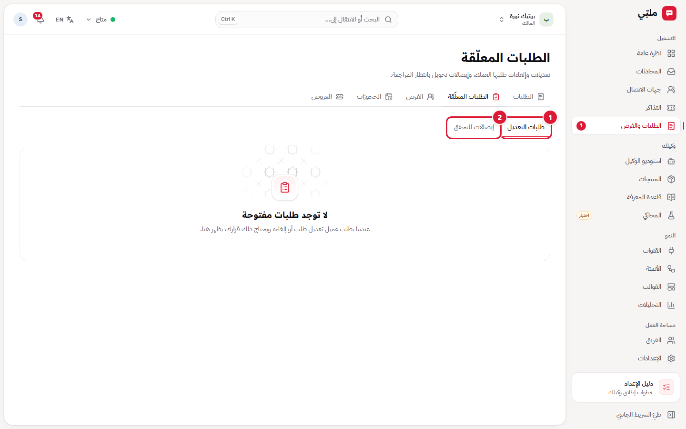Image resolution: width=686 pixels, height=429 pixels.
Task: Collapse sidebar via طيّ الشريط الجانبي
Action: click(646, 415)
